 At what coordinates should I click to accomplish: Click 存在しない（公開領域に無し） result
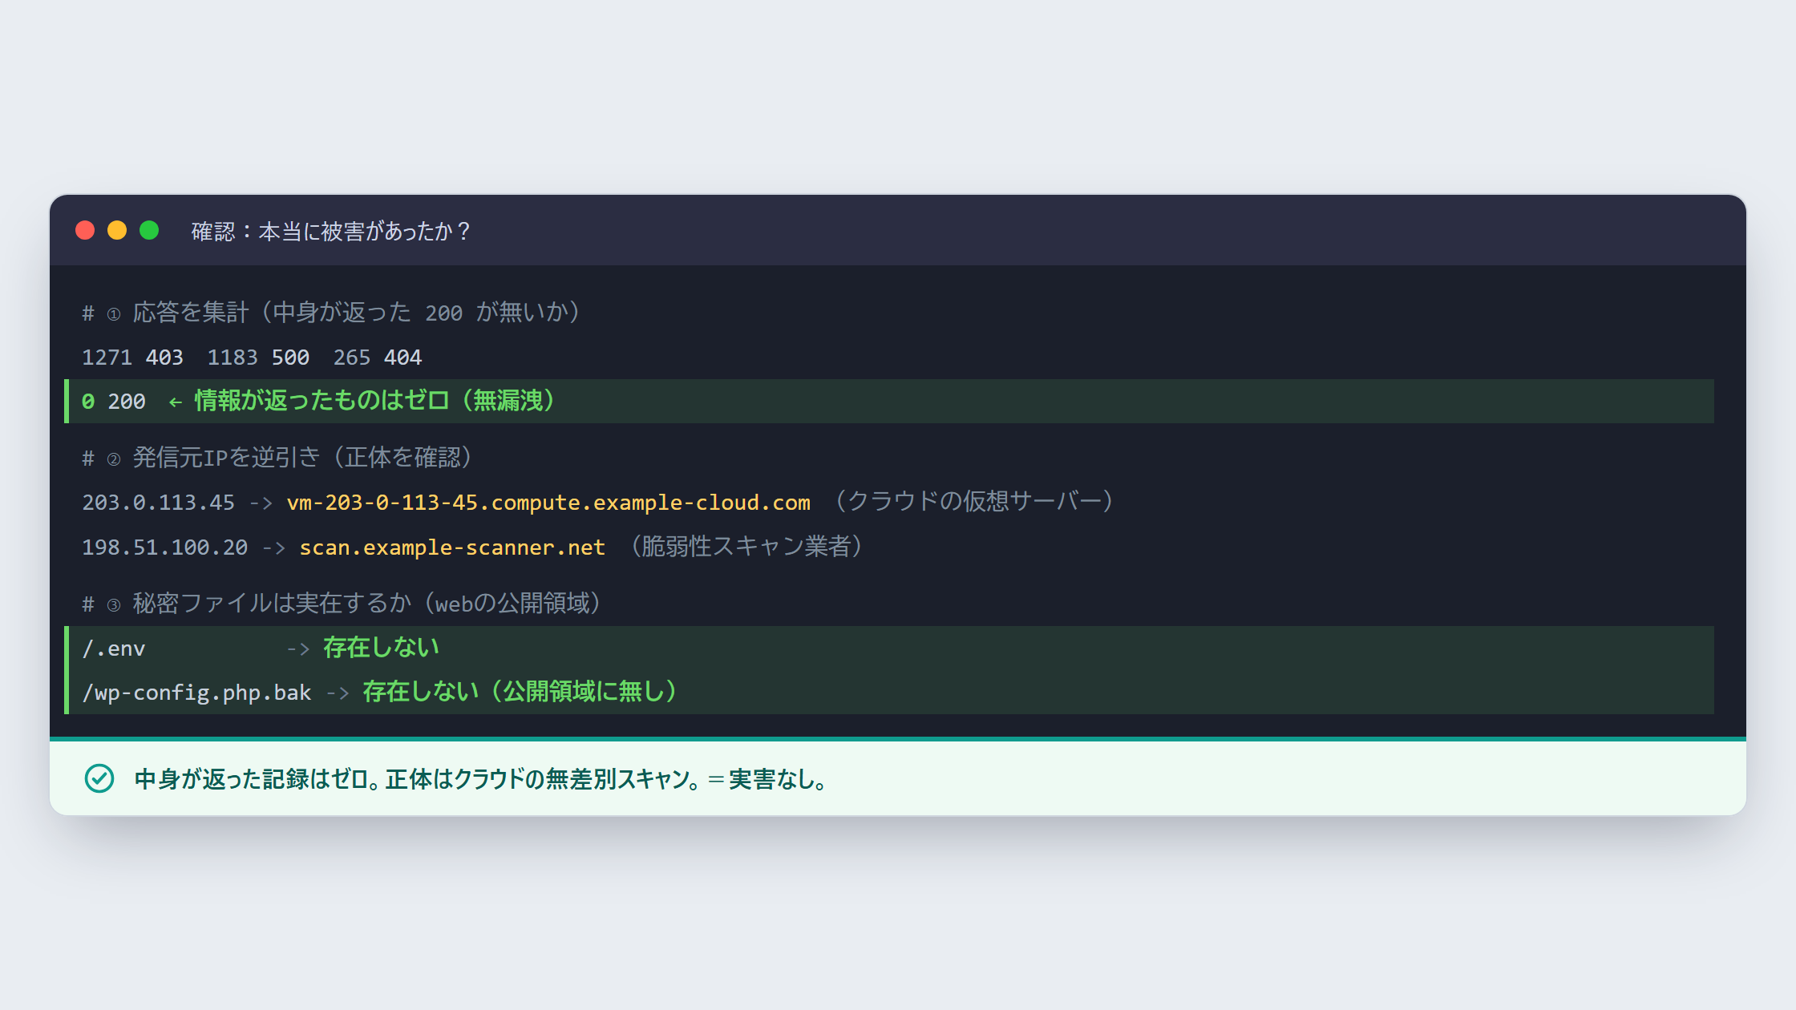pos(520,692)
